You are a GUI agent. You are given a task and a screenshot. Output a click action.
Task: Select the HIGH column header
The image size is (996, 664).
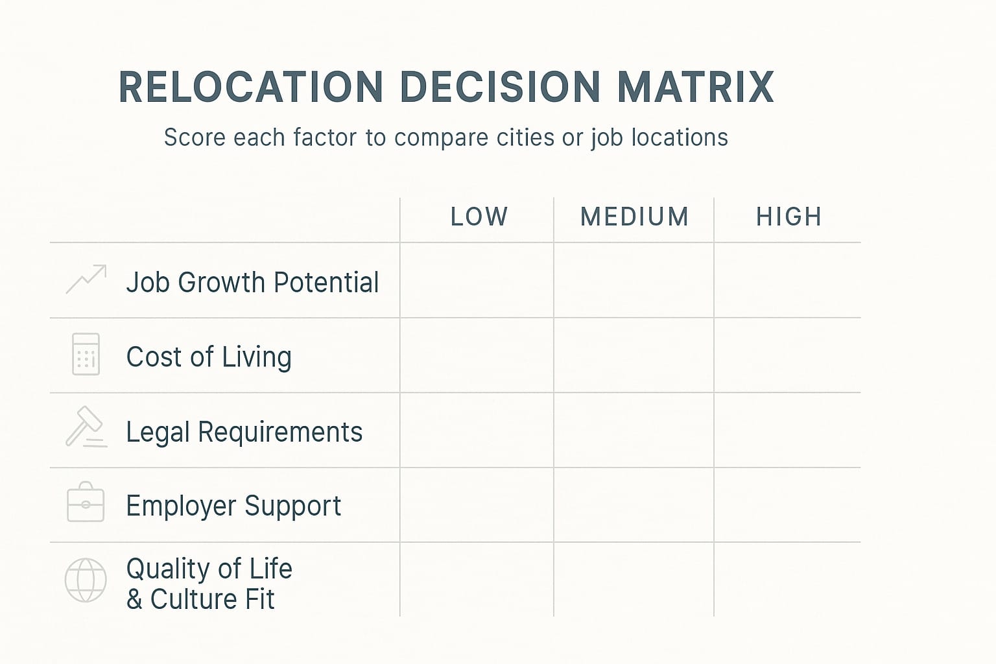788,217
